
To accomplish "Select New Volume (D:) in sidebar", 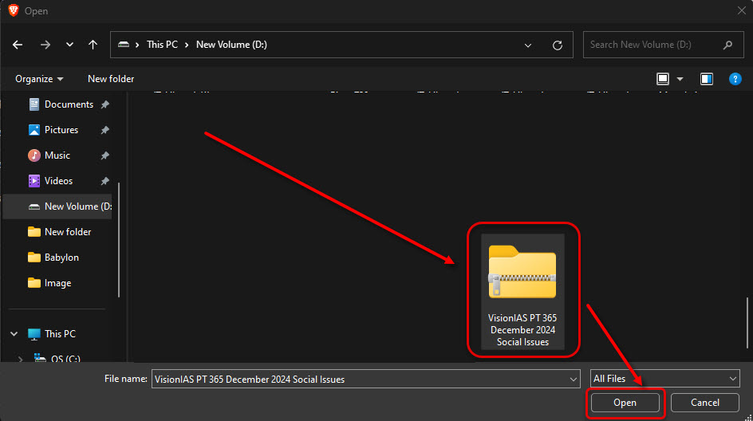I will (57, 207).
